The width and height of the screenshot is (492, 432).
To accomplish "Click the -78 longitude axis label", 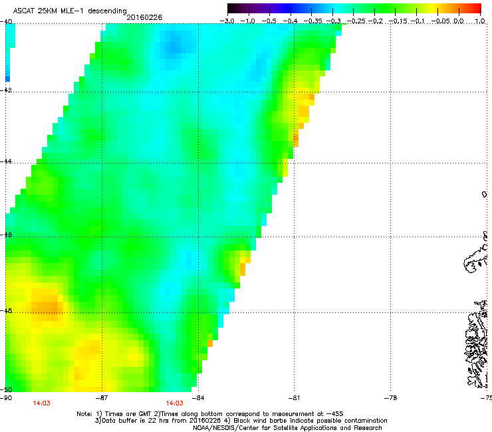I will [x=390, y=398].
